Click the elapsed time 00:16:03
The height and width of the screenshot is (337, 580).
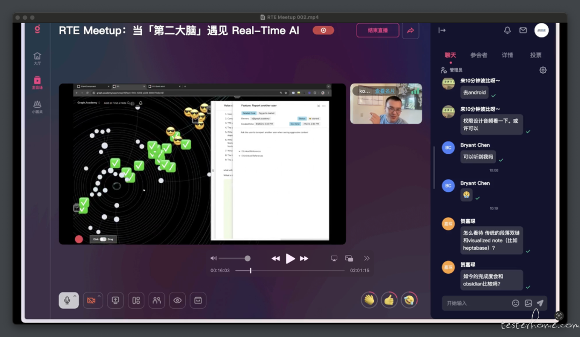(220, 271)
